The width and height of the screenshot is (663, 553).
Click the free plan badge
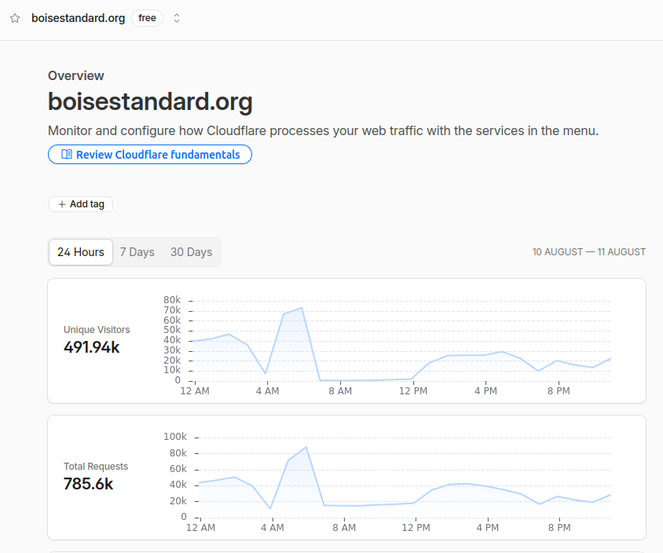pos(147,18)
